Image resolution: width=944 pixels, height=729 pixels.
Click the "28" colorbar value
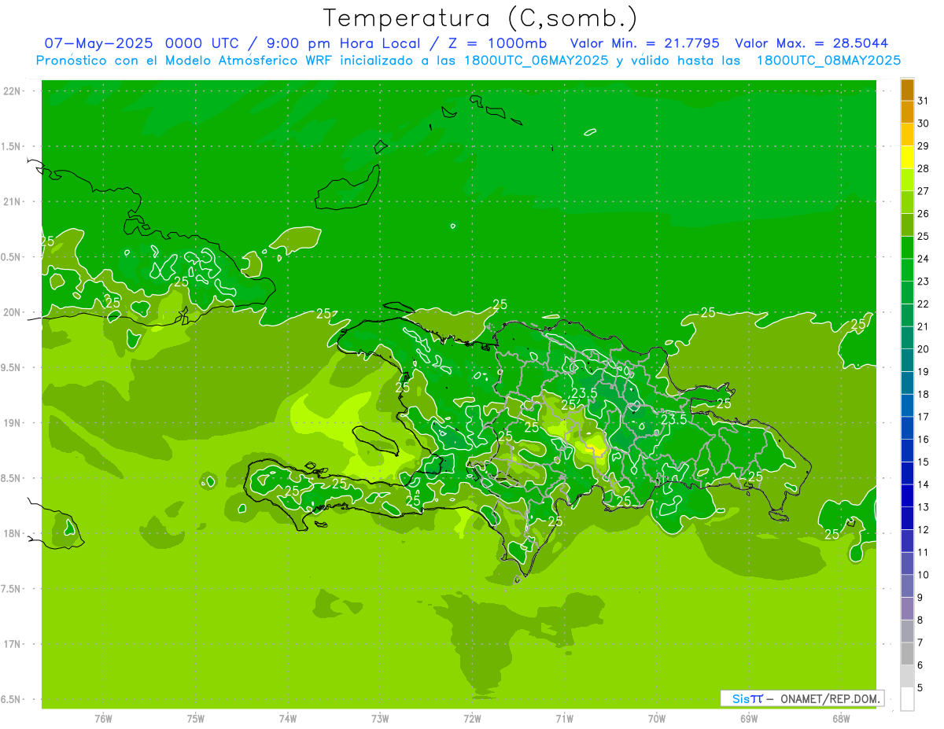923,168
